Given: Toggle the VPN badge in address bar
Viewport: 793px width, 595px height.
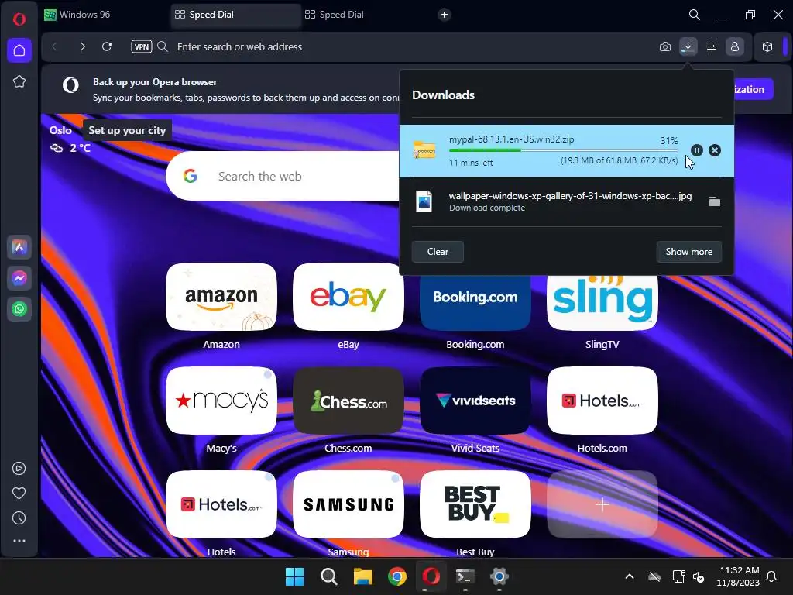Looking at the screenshot, I should (142, 46).
